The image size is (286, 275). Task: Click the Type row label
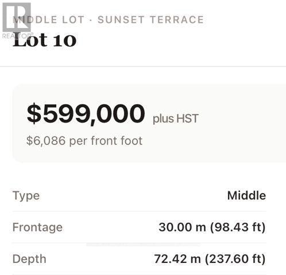26,196
